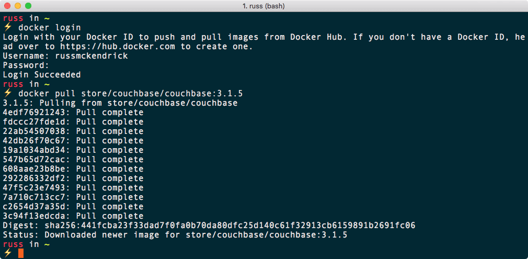Click the lightning bolt before docker login
The width and height of the screenshot is (528, 259).
pos(7,28)
